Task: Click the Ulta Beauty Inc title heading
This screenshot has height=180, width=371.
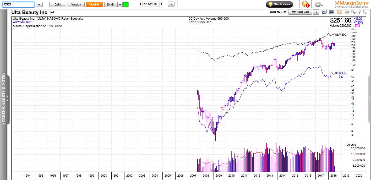Action: [29, 12]
